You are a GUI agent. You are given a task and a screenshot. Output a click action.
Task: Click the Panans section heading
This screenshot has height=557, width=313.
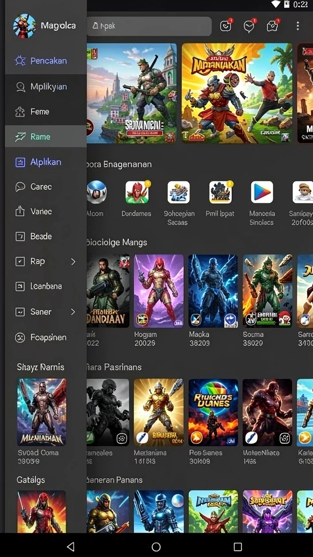coord(115,480)
